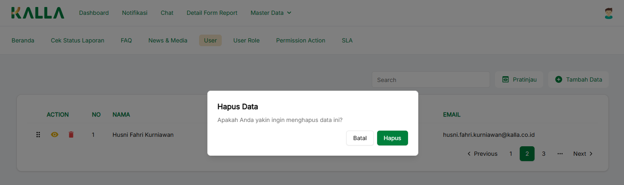Click the red trash delete icon
The width and height of the screenshot is (624, 185).
71,135
